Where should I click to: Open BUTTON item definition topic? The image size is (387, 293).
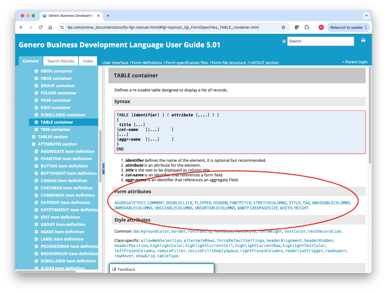pyautogui.click(x=64, y=166)
